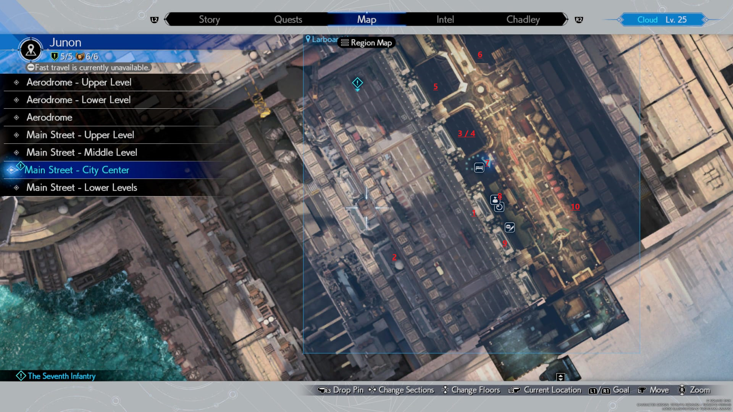
Task: Click the floor change up/down stepper
Action: 560,377
